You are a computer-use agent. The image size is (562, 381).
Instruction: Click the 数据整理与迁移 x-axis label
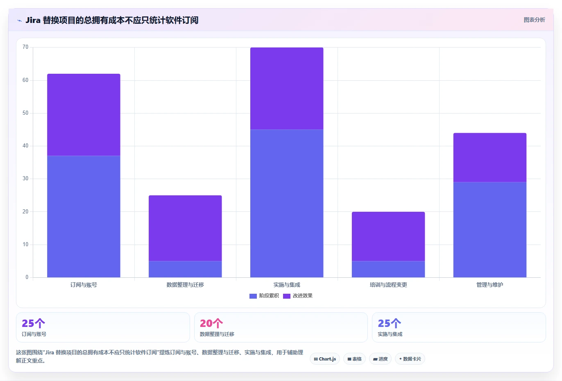[x=185, y=285]
